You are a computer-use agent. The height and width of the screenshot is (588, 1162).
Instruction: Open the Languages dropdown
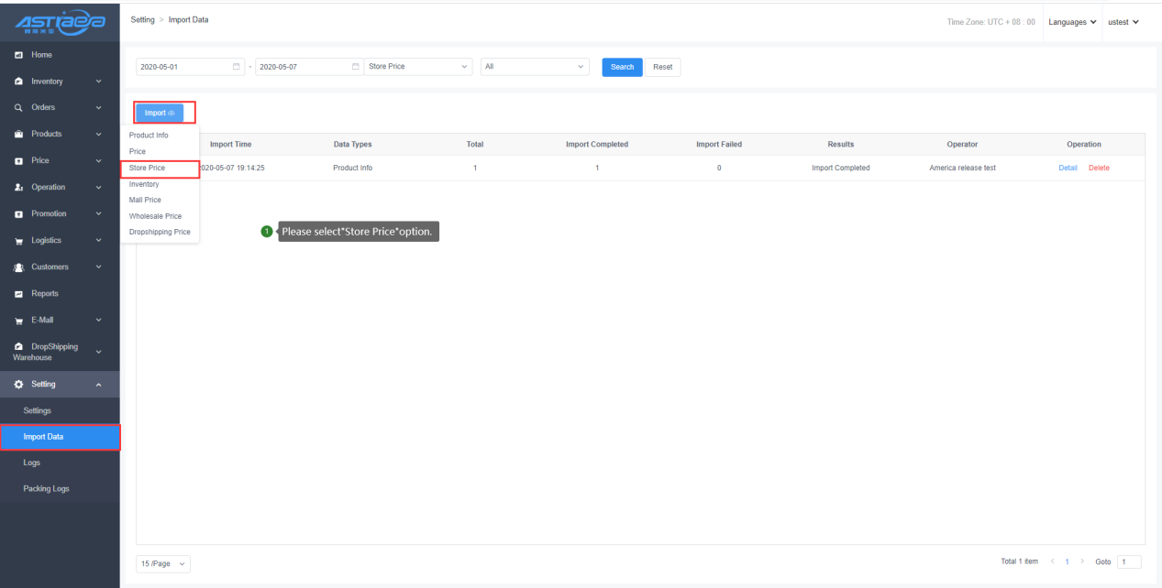1073,22
